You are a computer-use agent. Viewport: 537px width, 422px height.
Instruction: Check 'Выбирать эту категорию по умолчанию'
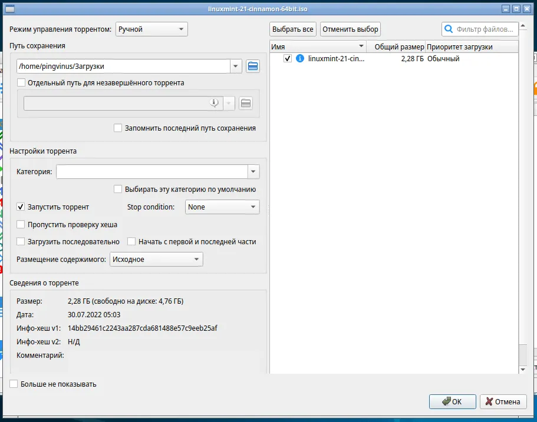point(117,189)
